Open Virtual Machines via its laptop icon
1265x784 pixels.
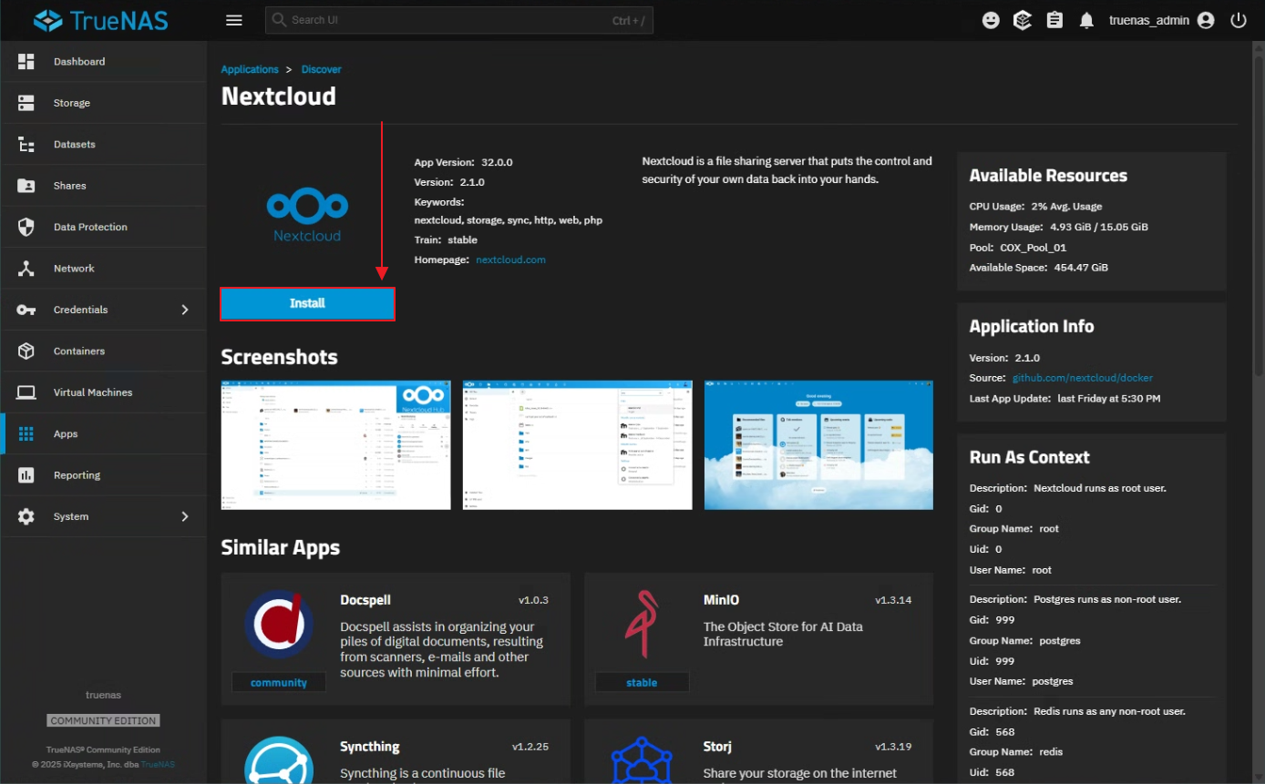point(26,392)
